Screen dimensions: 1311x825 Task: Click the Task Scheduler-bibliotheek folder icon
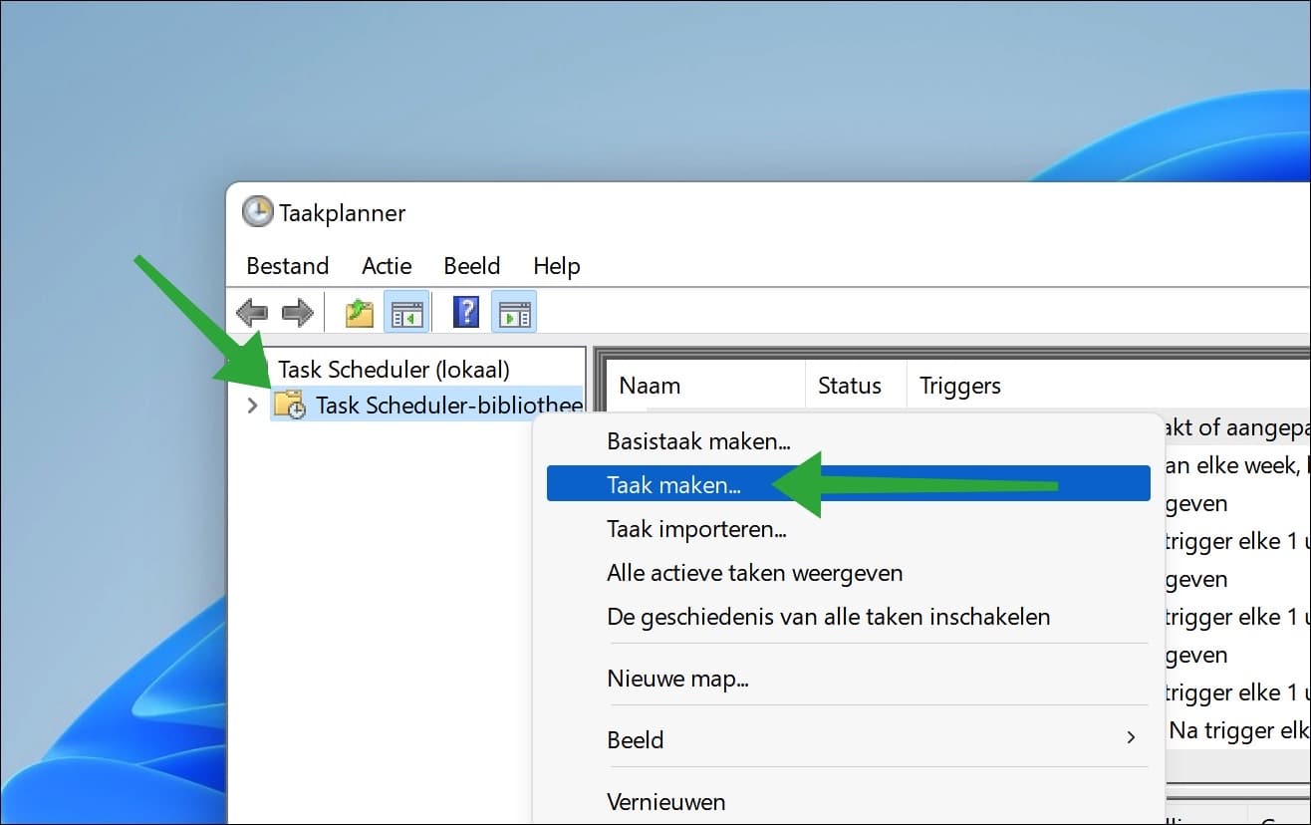pos(289,406)
